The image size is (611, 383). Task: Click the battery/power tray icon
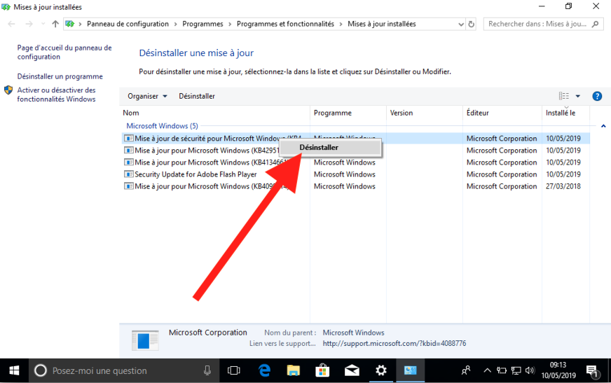click(x=502, y=370)
